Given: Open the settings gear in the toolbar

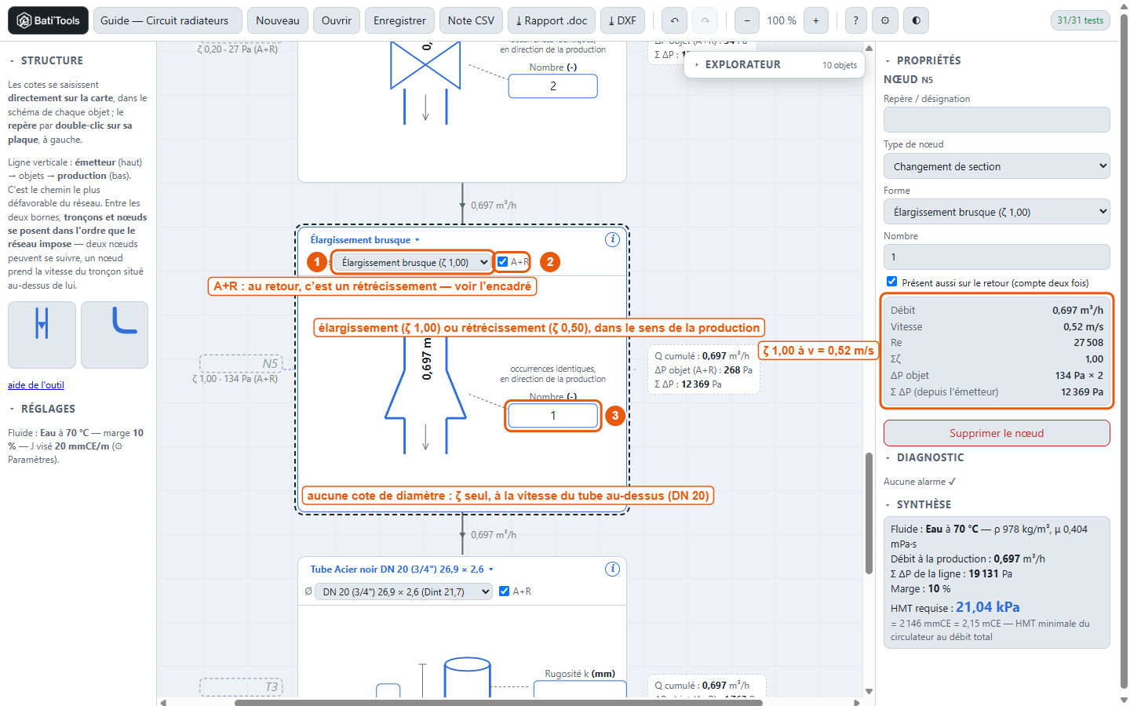Looking at the screenshot, I should tap(885, 20).
